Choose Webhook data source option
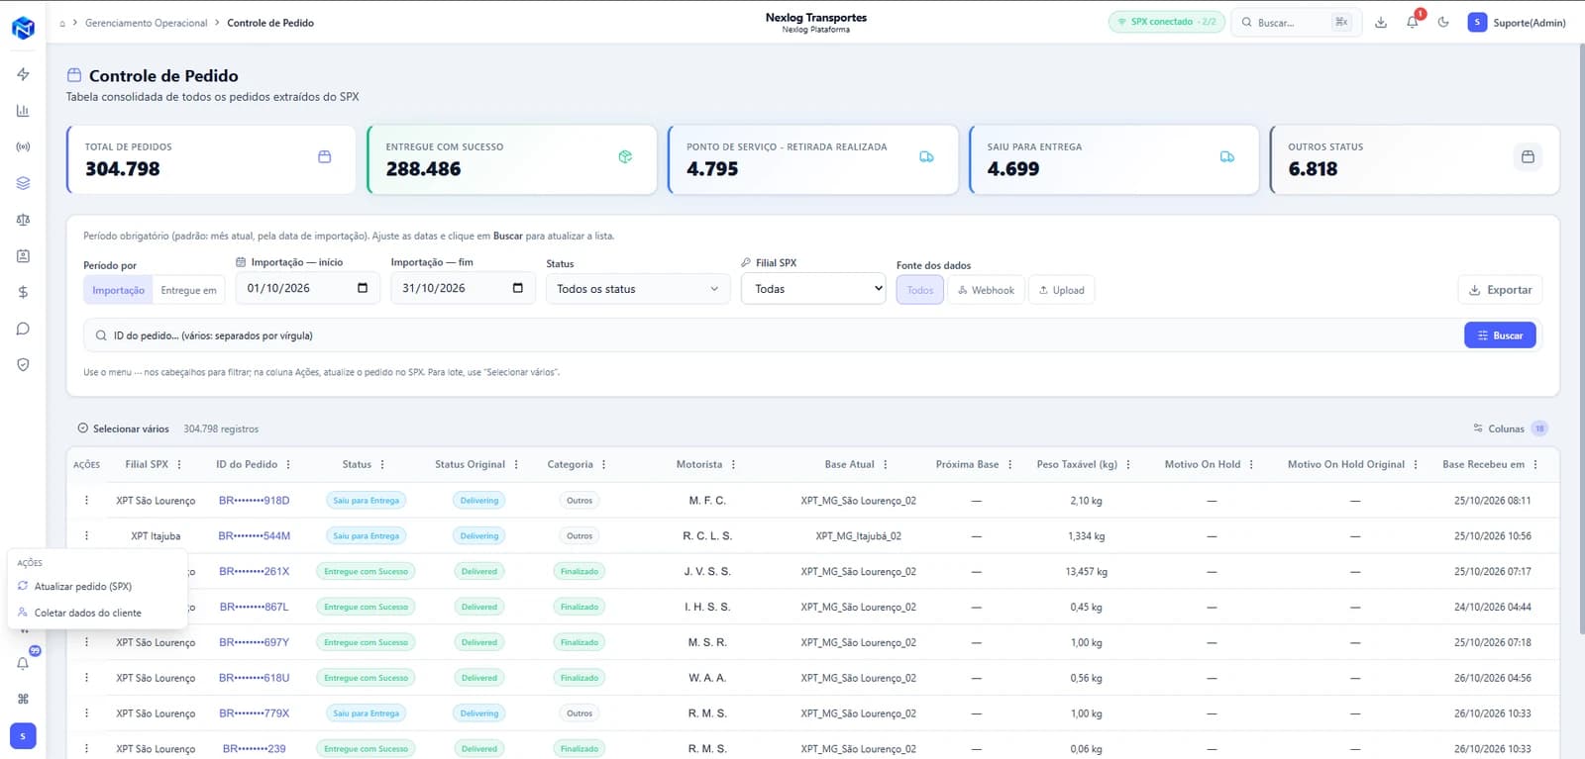The width and height of the screenshot is (1585, 759). 986,290
